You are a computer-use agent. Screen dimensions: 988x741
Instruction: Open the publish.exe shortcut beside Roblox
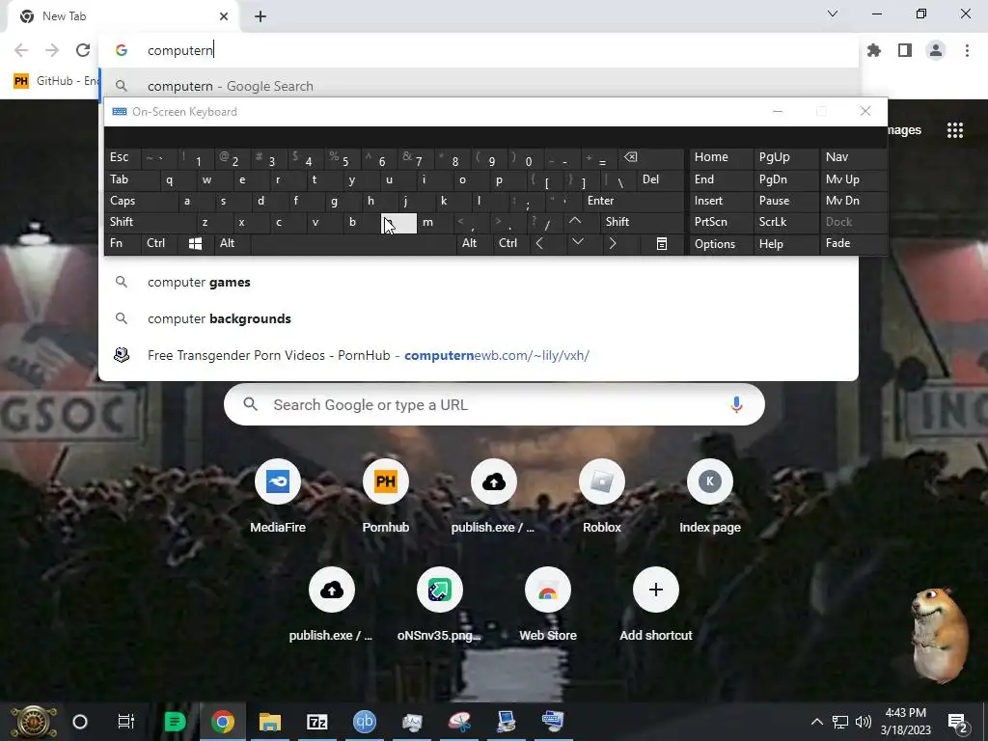click(x=493, y=497)
